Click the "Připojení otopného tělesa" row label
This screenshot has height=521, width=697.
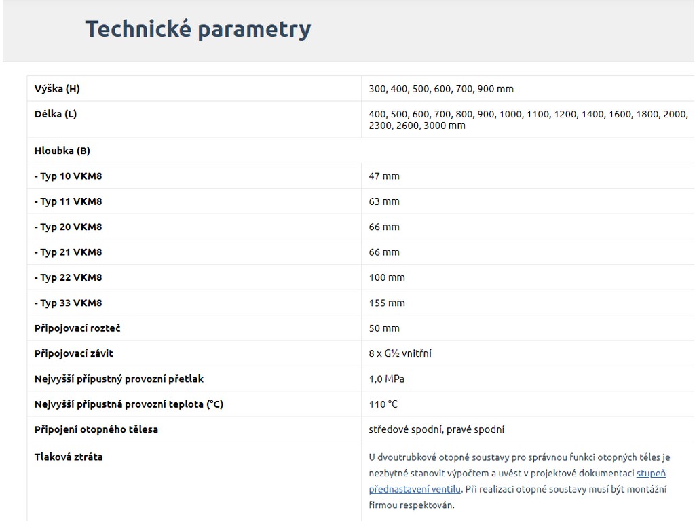click(96, 429)
